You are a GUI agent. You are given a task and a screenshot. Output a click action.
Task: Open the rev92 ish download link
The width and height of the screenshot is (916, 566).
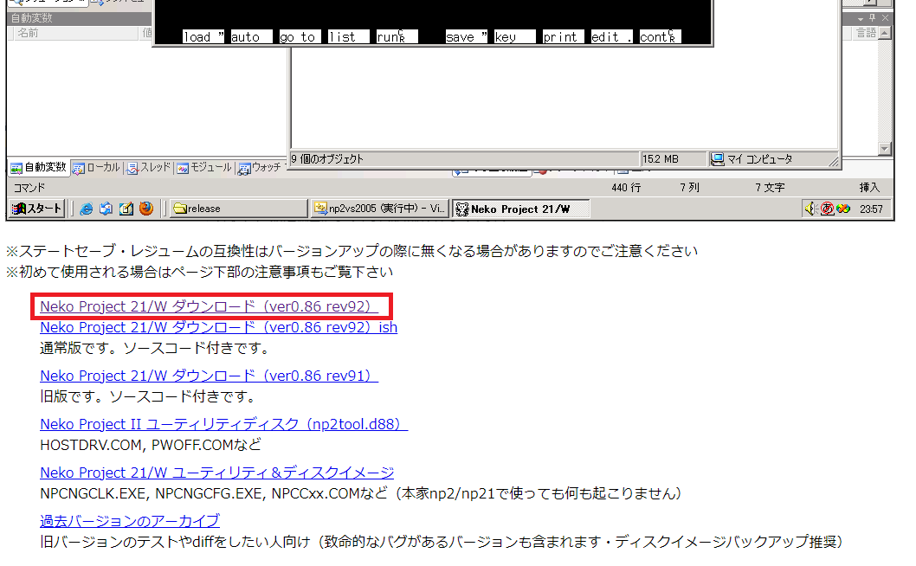tap(218, 327)
